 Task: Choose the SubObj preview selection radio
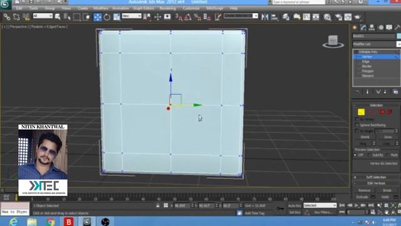pyautogui.click(x=369, y=155)
